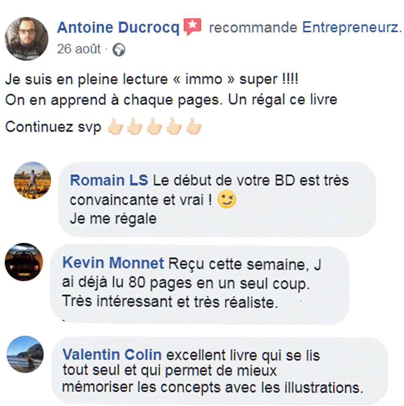This screenshot has height=406, width=404.
Task: Click Antoine Ducrocq's profile picture
Action: pyautogui.click(x=26, y=38)
